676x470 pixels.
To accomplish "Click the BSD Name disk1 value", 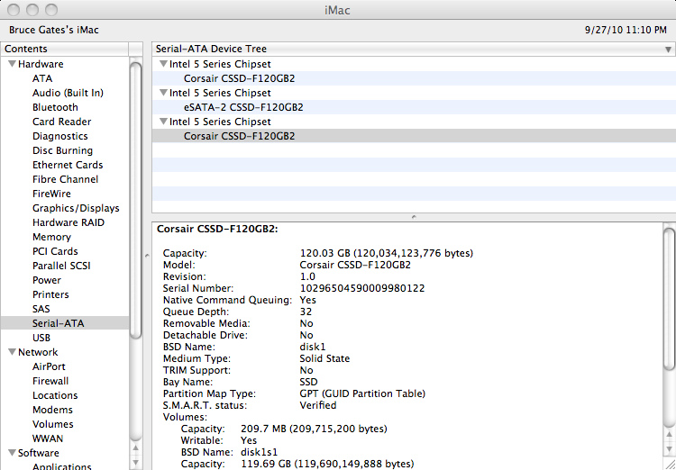I will point(313,347).
